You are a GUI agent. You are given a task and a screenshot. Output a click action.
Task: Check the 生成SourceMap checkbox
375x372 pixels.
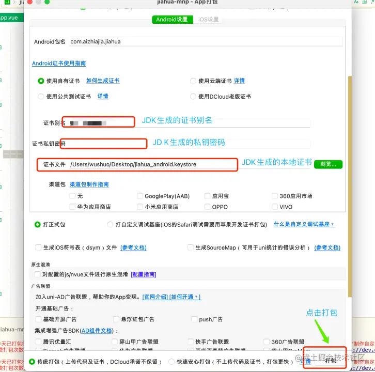(191, 247)
